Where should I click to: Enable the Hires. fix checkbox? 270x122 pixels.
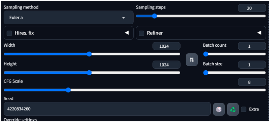(9, 33)
